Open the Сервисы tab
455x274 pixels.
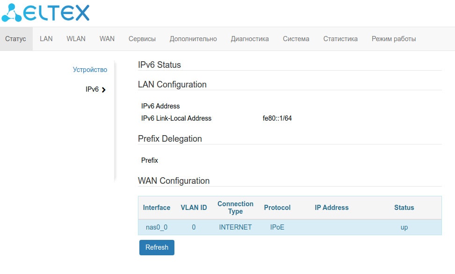(142, 39)
